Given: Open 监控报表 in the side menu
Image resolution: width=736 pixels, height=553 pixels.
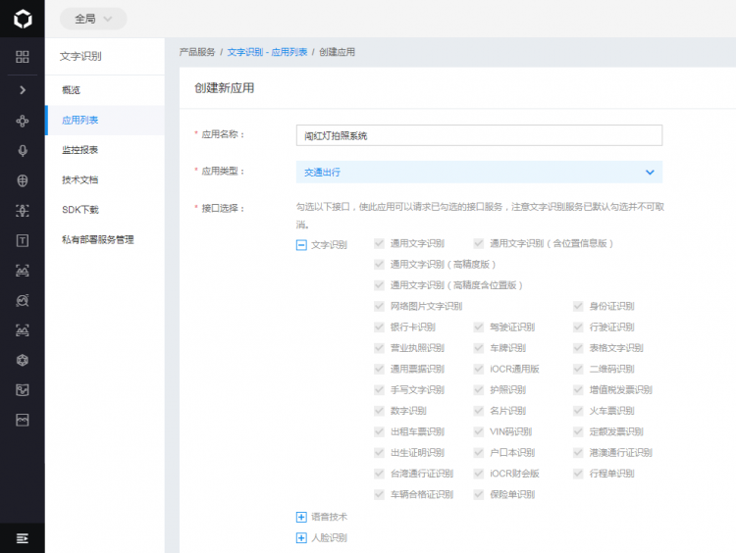Looking at the screenshot, I should coord(105,150).
